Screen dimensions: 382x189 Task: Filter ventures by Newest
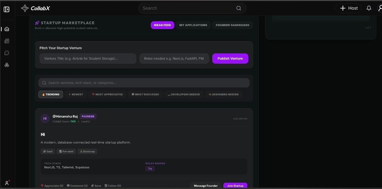pyautogui.click(x=76, y=94)
